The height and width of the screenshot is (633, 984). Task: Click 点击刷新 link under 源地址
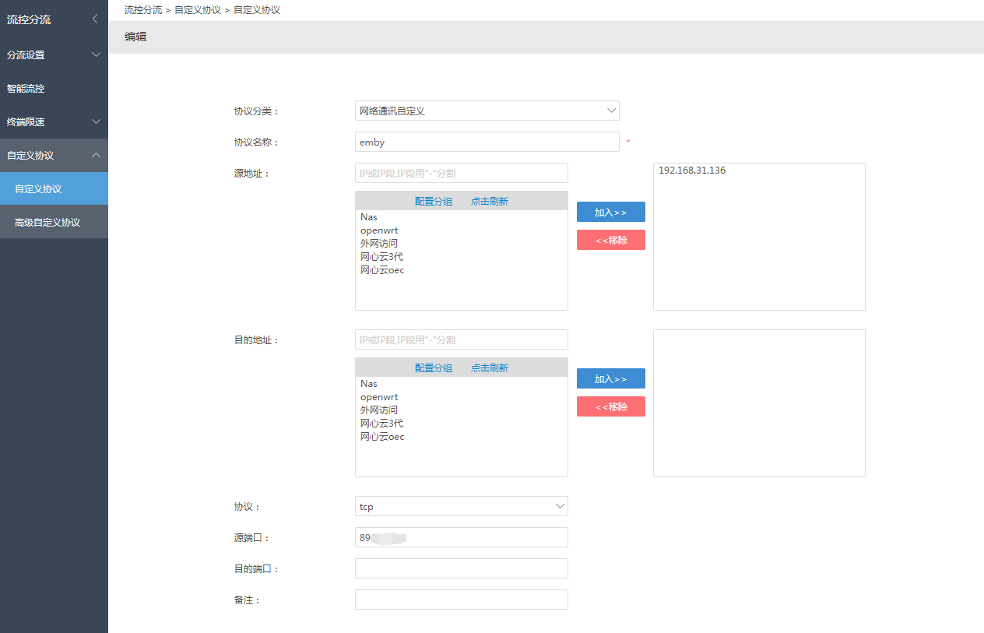click(489, 202)
